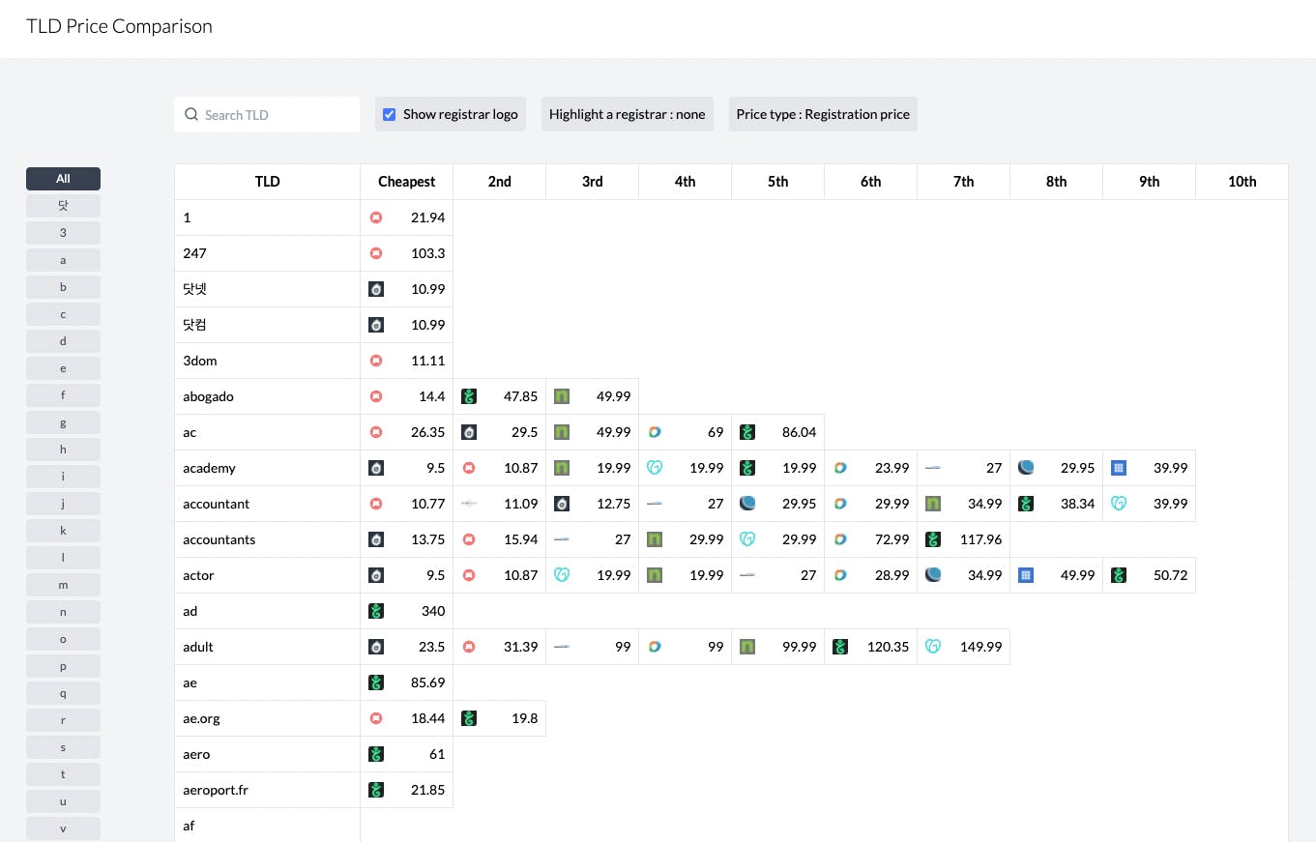Click the registrar logo next to 21.94 in row 1
Viewport: 1316px width, 842px height.
[x=376, y=218]
